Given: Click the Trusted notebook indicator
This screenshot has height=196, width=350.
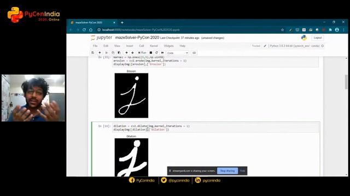Looking at the screenshot, I should click(256, 46).
